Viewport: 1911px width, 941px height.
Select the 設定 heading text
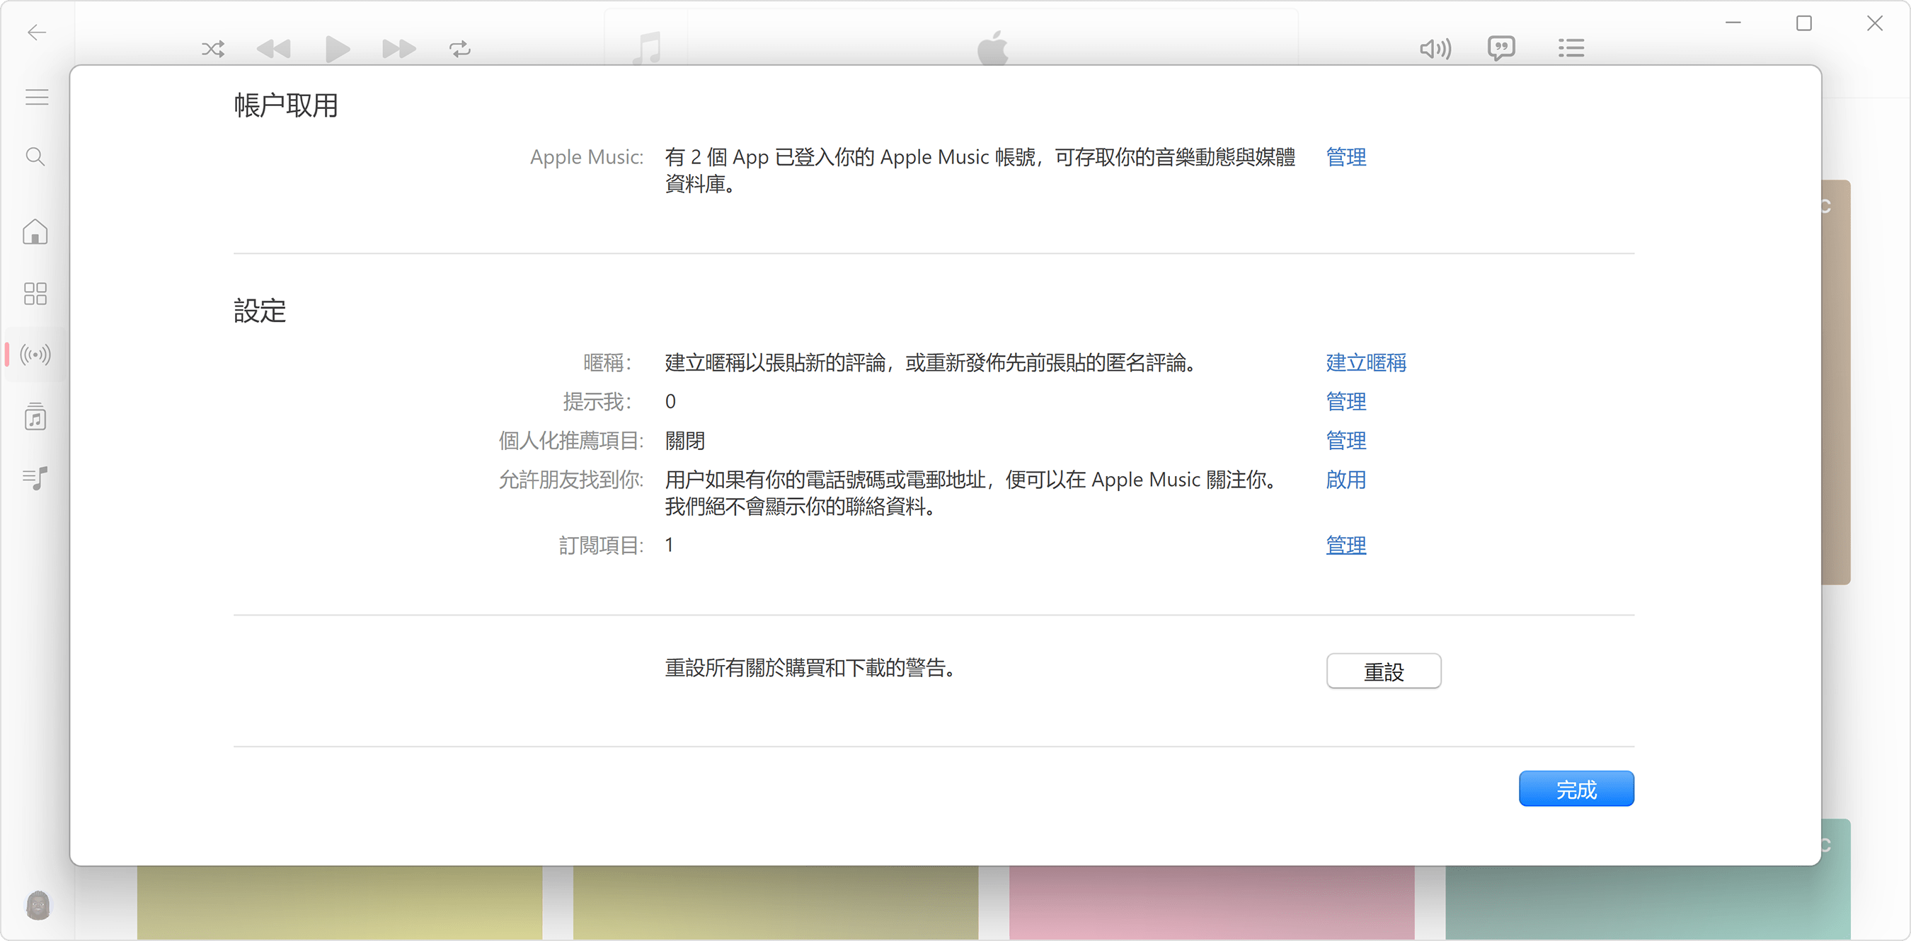[260, 311]
